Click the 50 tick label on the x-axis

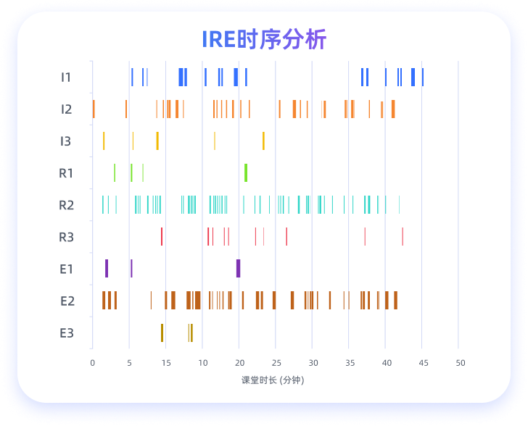(460, 363)
